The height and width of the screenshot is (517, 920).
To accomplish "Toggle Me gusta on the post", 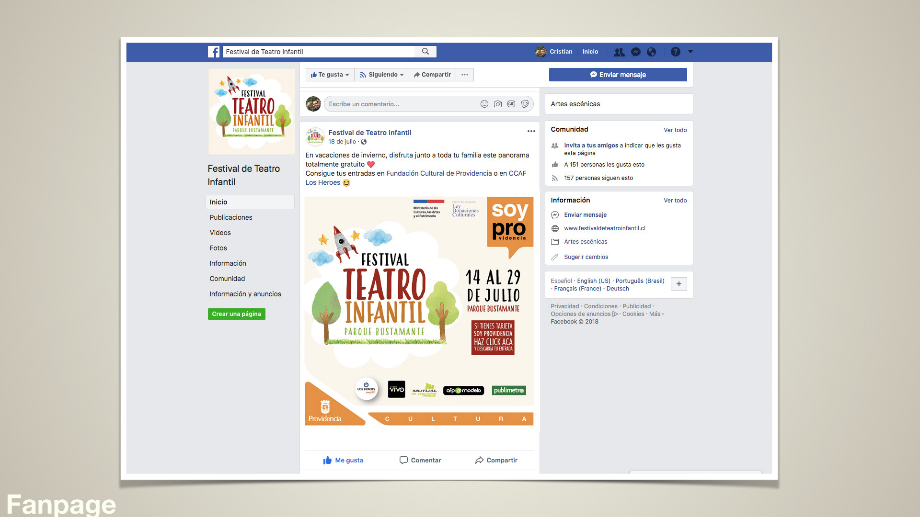I will coord(343,460).
